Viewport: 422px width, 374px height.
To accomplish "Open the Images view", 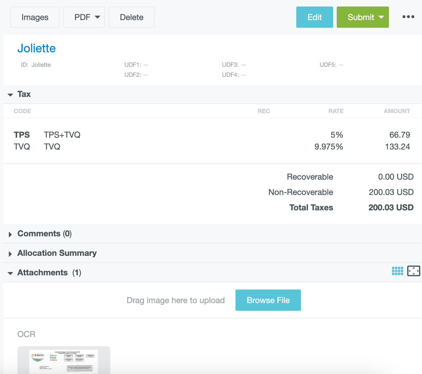I will (35, 17).
